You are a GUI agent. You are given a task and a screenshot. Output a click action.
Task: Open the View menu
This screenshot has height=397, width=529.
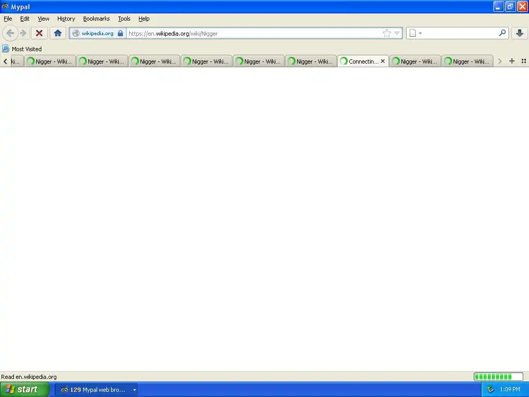[x=43, y=19]
